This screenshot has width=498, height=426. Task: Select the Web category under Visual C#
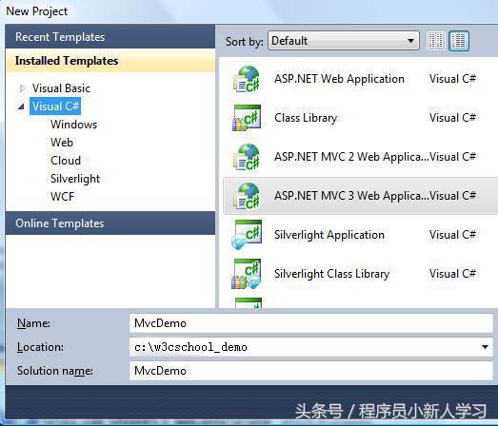pyautogui.click(x=62, y=143)
